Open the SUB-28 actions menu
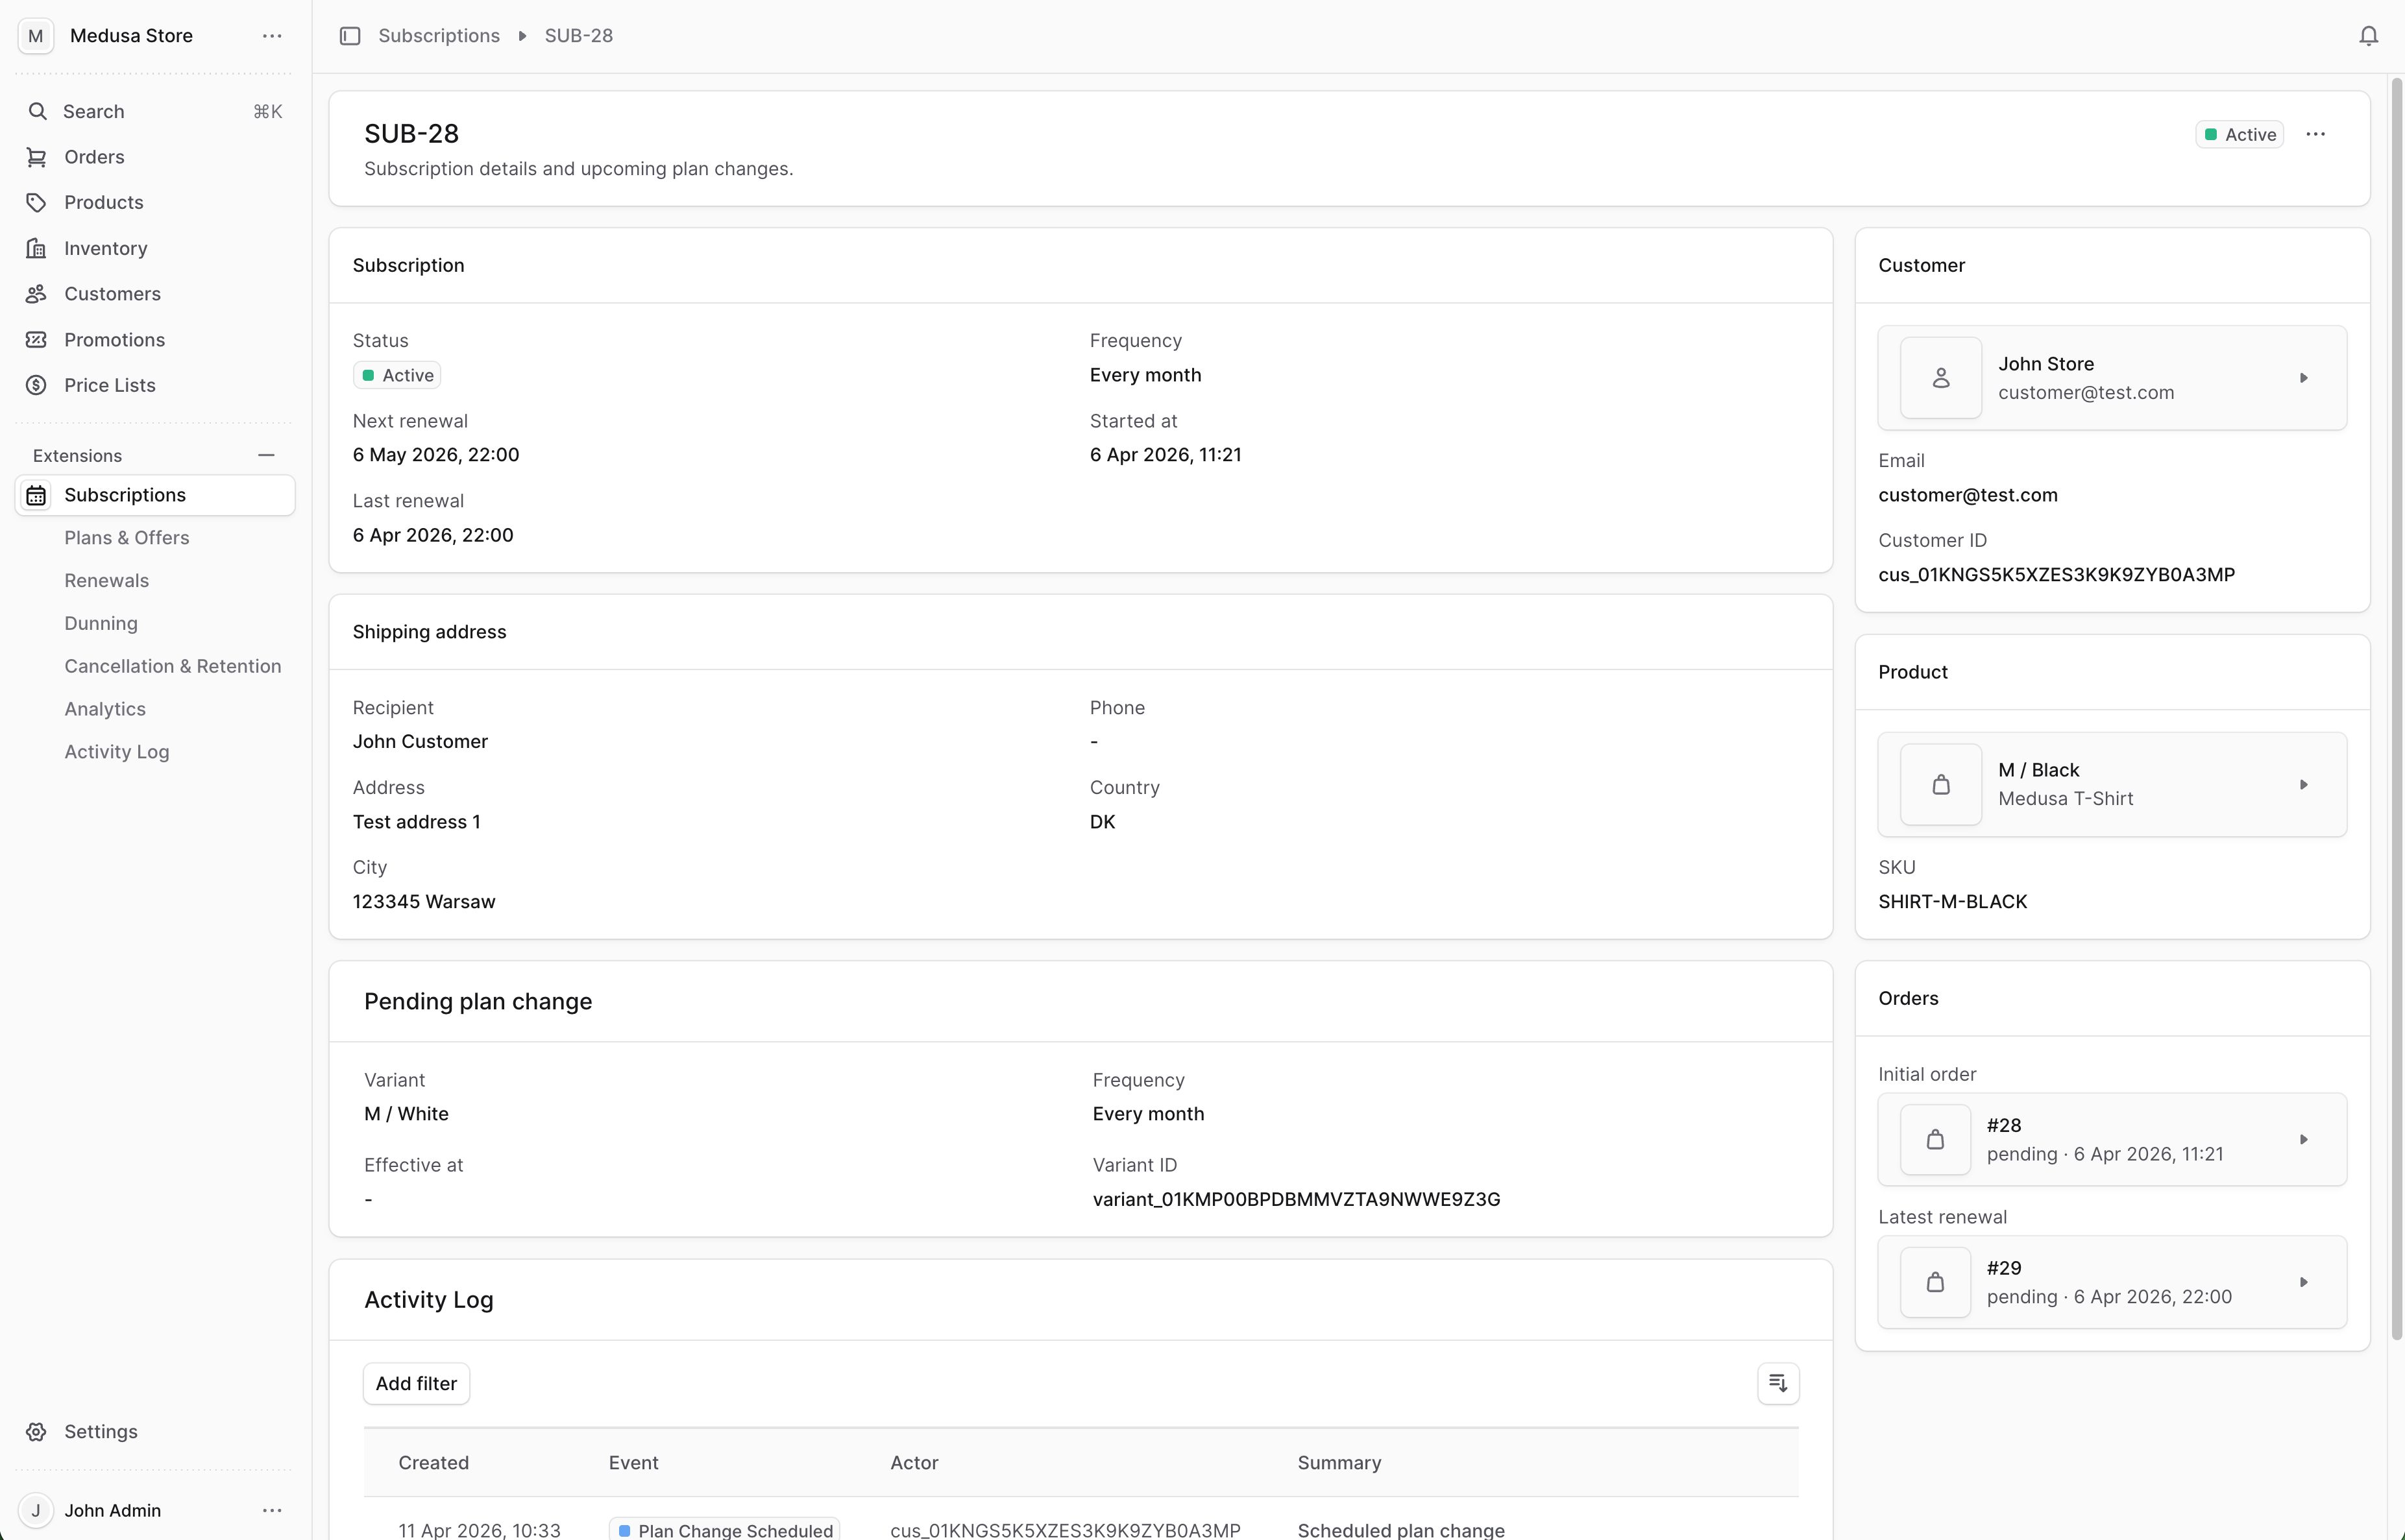The width and height of the screenshot is (2405, 1540). (x=2316, y=134)
